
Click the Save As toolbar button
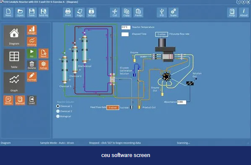tap(43, 12)
